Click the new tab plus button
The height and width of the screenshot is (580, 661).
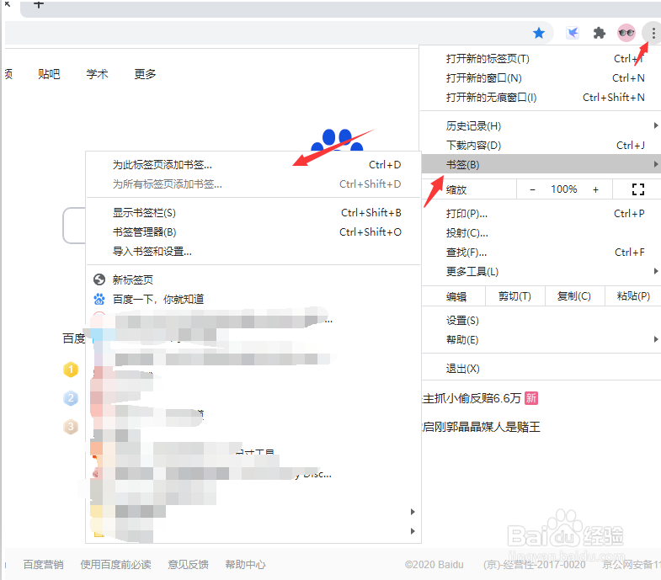point(39,5)
